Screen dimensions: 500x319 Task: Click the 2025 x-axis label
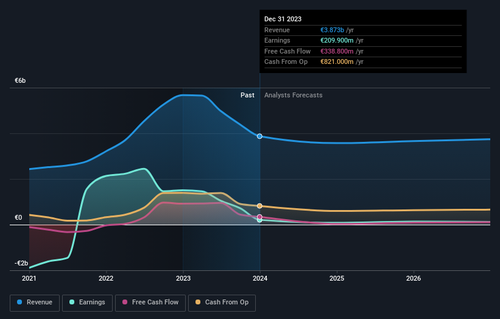337,278
